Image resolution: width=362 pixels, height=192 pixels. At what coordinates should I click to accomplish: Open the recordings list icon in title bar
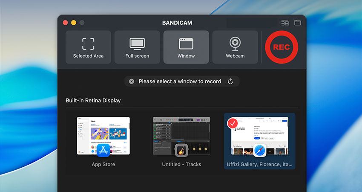285,23
